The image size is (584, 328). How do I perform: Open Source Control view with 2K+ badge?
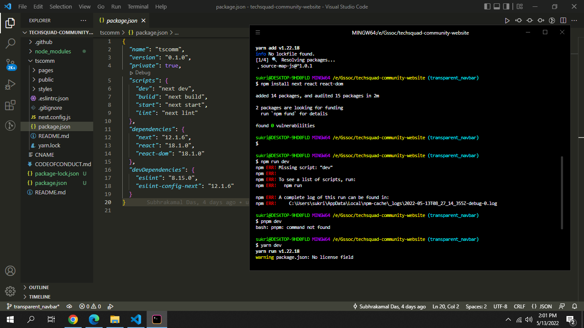pos(10,64)
